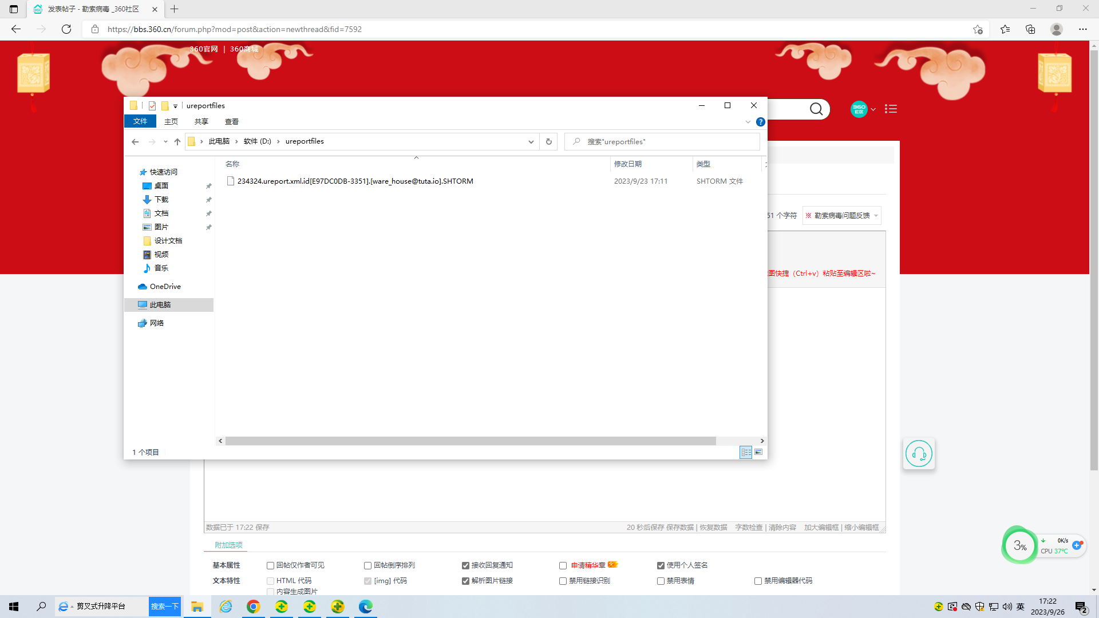
Task: Select 此电脑 in navigation pane
Action: [x=169, y=305]
